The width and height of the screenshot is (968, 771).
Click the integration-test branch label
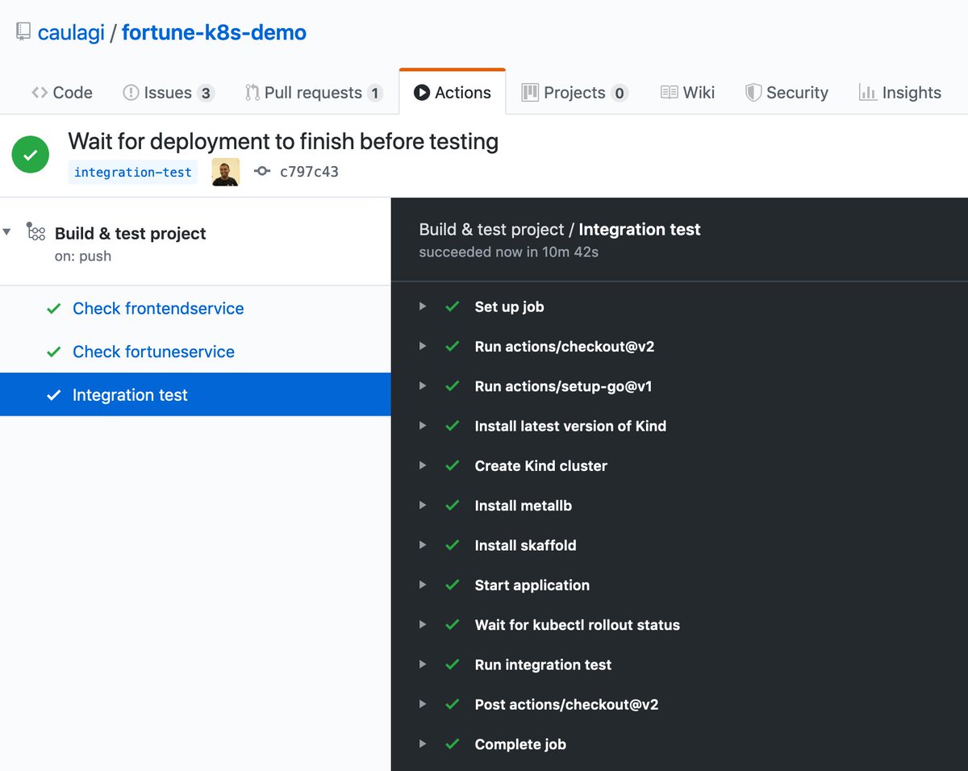coord(133,172)
